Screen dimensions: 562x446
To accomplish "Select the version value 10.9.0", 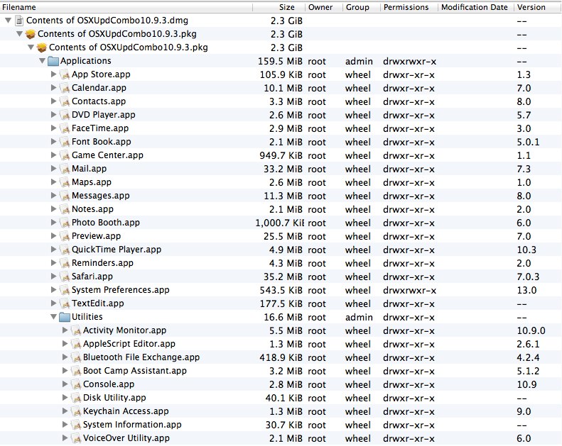I will point(531,331).
